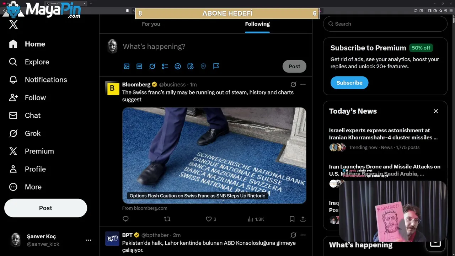Add media image to the new post
Screen dimensions: 455x256
(127, 66)
